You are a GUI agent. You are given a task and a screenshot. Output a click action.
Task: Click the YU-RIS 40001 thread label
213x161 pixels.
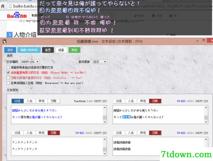pyautogui.click(x=192, y=133)
